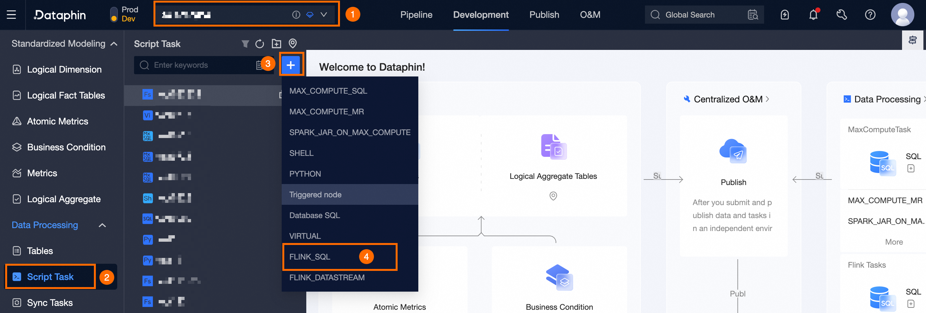
Task: Add Flink Tasks SQL with plus icon
Action: 910,304
